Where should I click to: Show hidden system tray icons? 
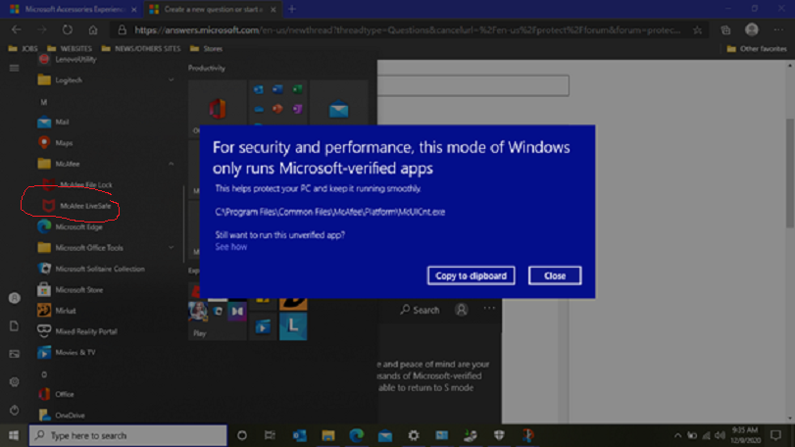[677, 436]
